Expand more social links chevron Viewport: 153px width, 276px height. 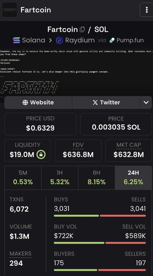[x=146, y=102]
